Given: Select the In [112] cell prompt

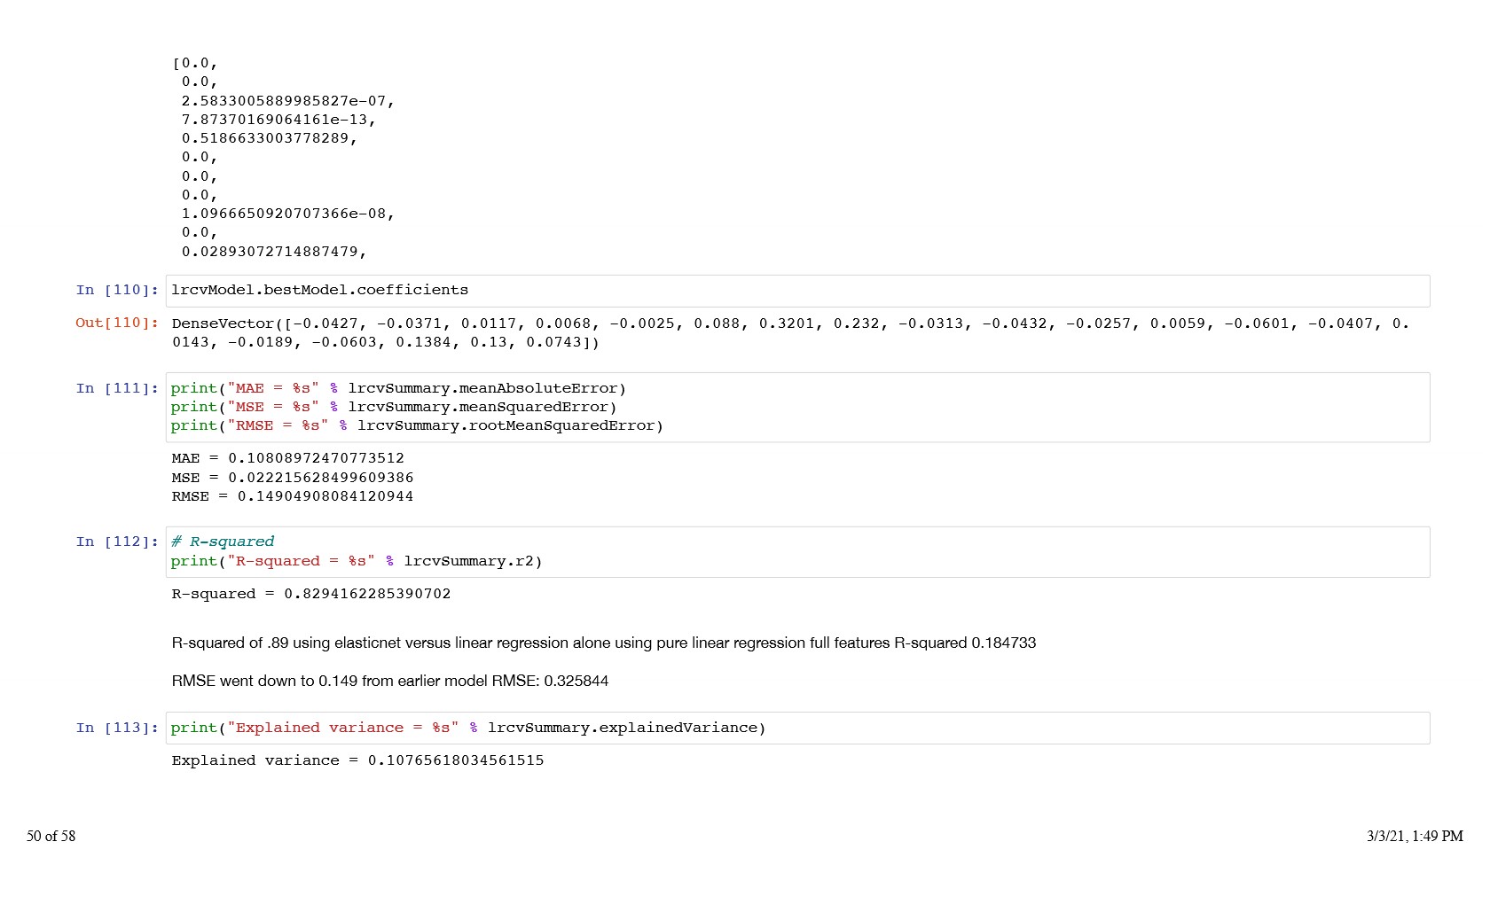Looking at the screenshot, I should pyautogui.click(x=117, y=542).
